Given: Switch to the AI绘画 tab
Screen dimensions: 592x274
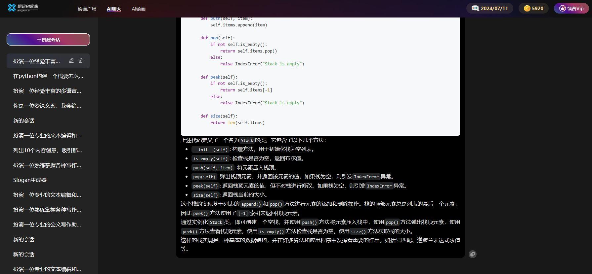Looking at the screenshot, I should tap(139, 9).
